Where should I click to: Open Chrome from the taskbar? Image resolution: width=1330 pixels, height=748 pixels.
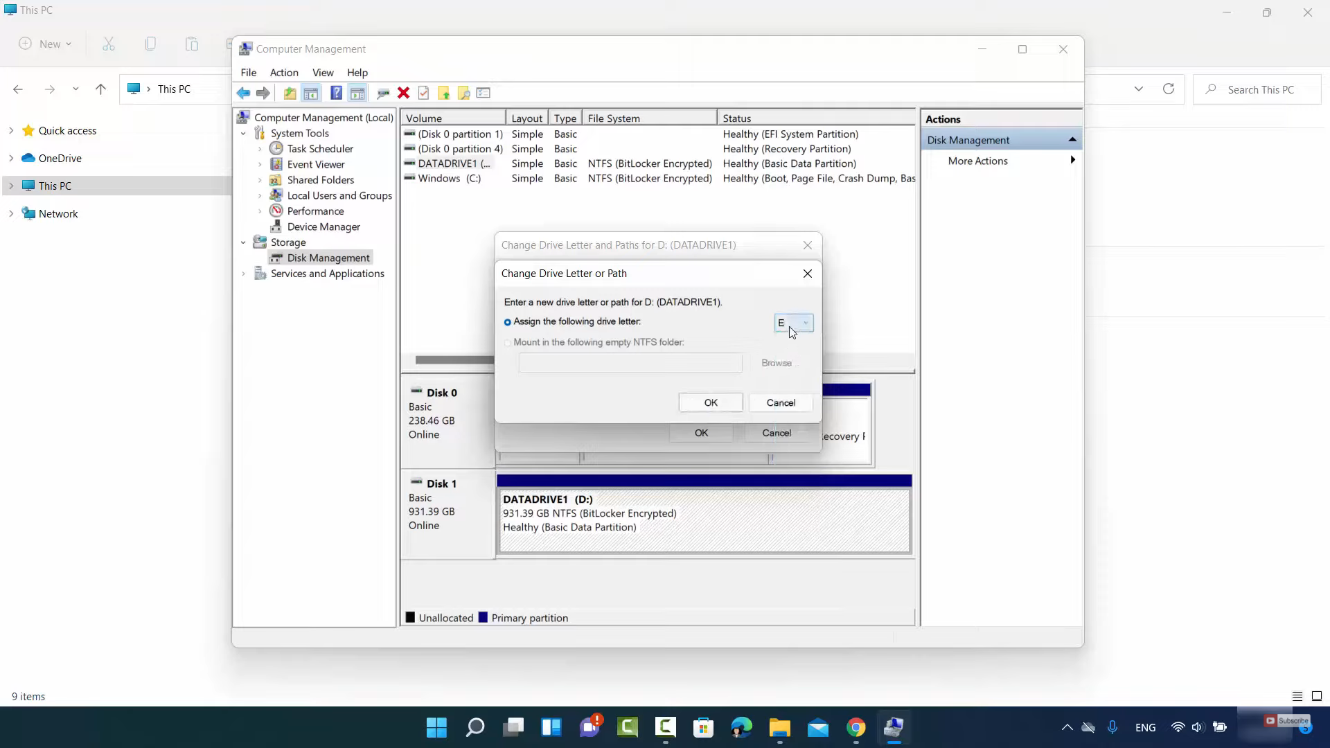pyautogui.click(x=856, y=727)
